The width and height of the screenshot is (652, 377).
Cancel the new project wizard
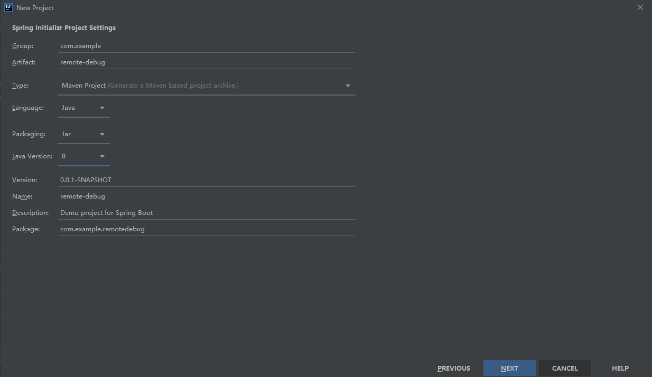point(565,369)
